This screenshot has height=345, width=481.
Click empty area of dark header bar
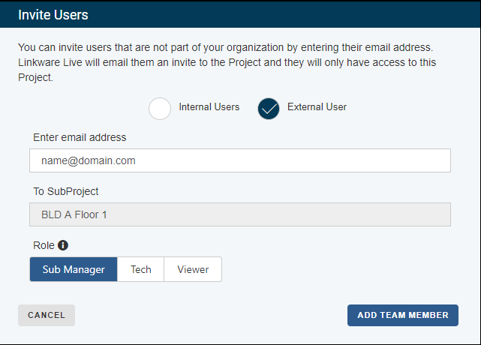[276, 15]
